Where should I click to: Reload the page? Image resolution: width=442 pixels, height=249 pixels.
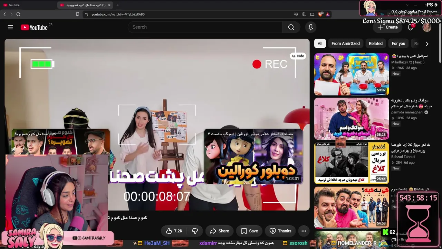pyautogui.click(x=18, y=14)
